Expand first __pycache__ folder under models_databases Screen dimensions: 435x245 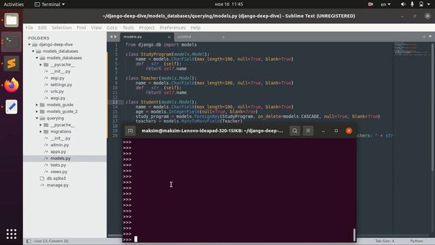click(x=41, y=65)
